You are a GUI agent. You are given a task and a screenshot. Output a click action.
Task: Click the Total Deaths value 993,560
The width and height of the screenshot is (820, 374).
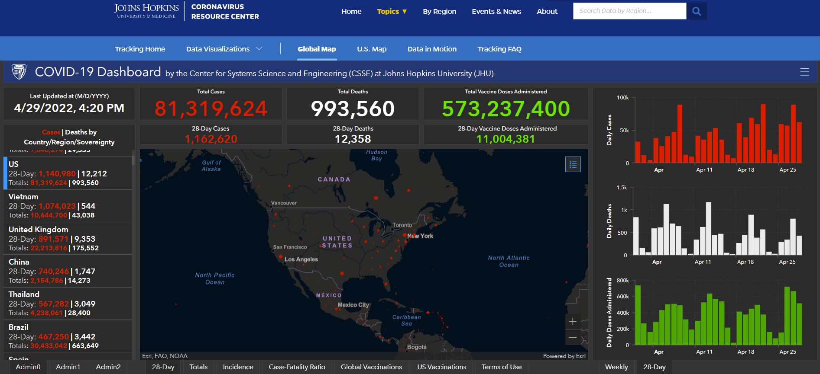(353, 108)
